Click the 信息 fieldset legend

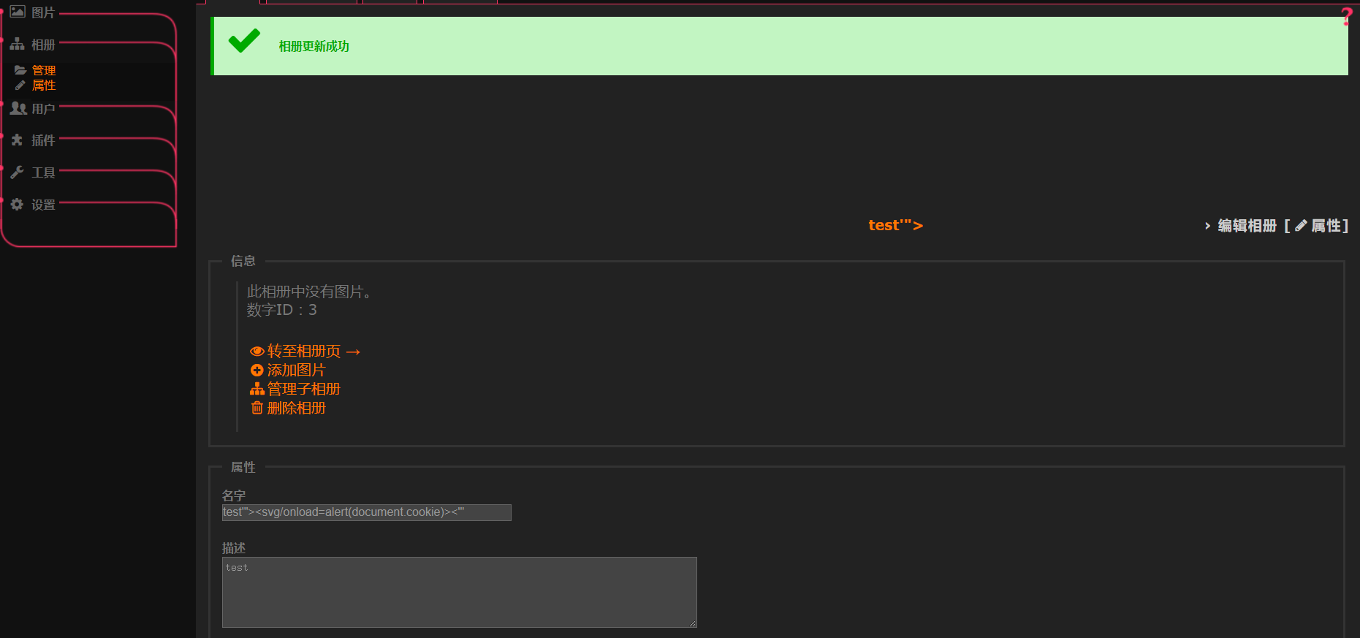click(x=243, y=261)
